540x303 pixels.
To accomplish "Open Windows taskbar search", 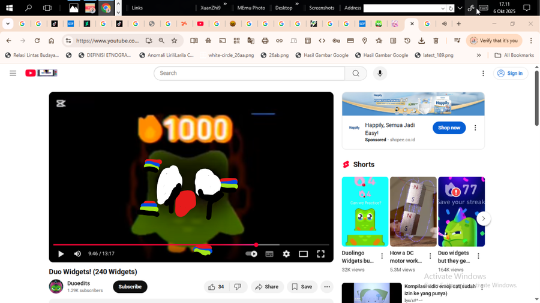I will pos(28,8).
